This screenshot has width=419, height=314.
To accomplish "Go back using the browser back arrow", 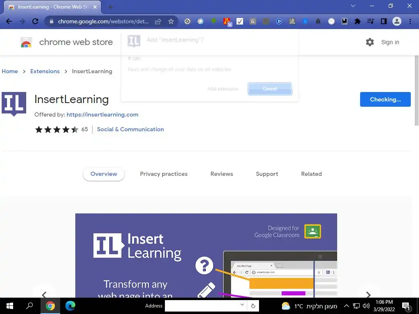I will click(x=9, y=21).
